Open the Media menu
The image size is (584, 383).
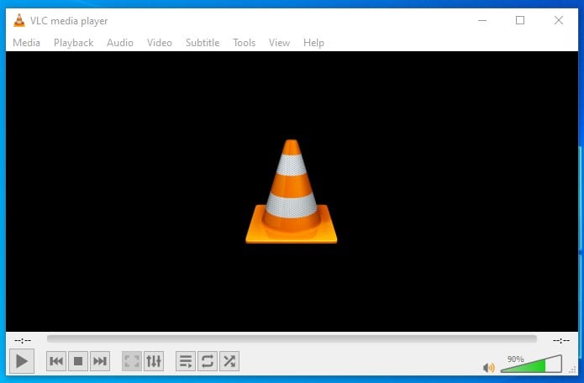point(26,43)
